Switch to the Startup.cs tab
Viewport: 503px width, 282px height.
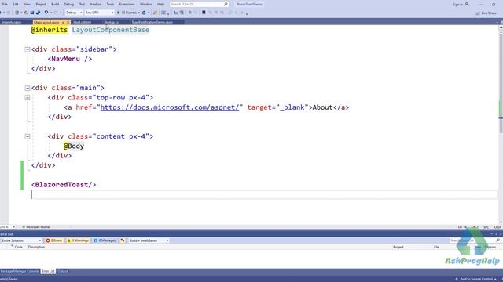pyautogui.click(x=112, y=22)
